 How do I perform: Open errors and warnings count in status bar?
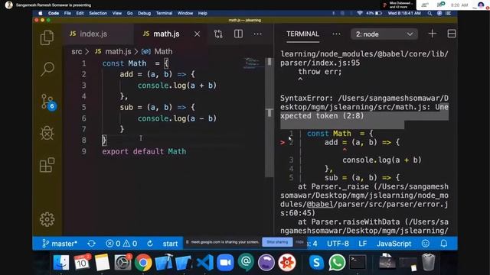point(121,244)
